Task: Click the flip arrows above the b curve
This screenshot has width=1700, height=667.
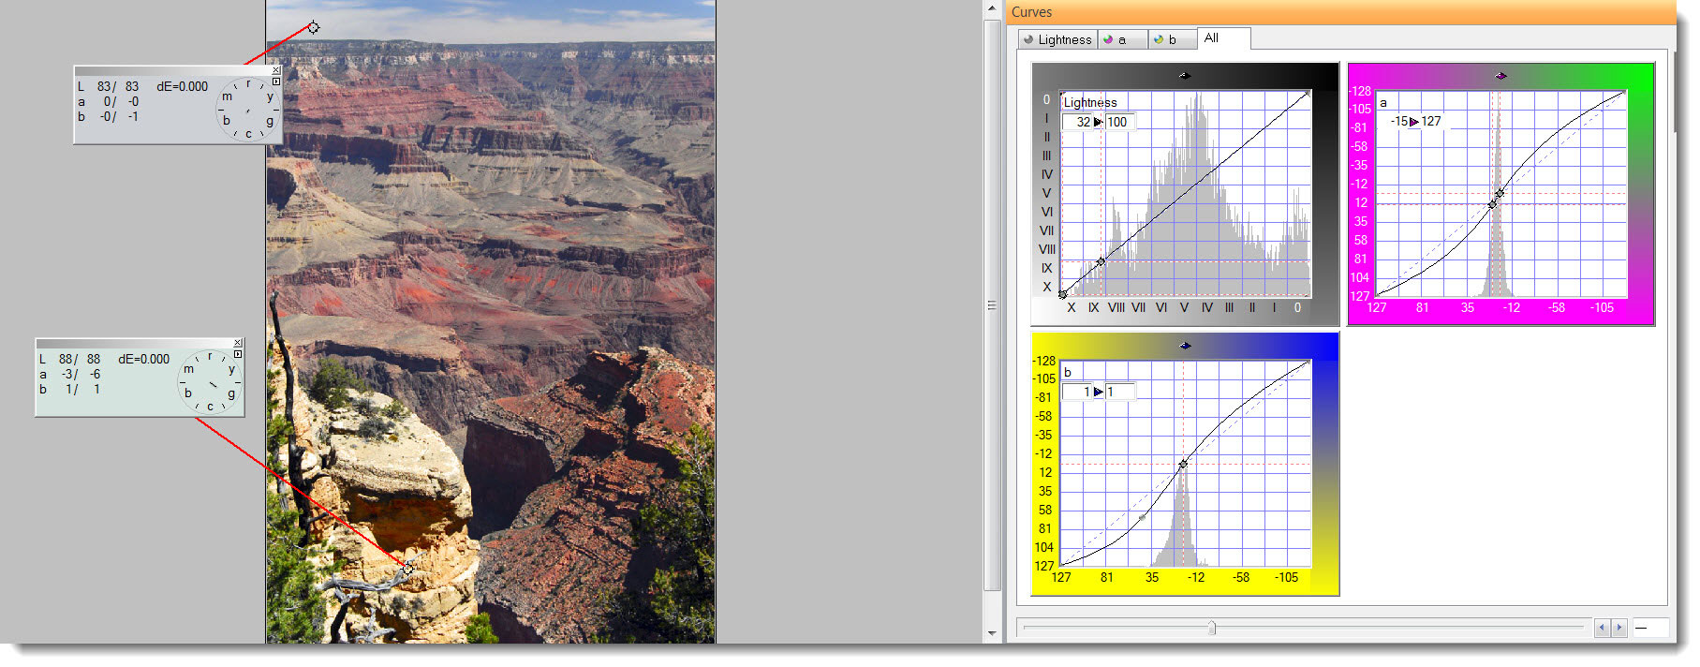Action: coord(1185,346)
